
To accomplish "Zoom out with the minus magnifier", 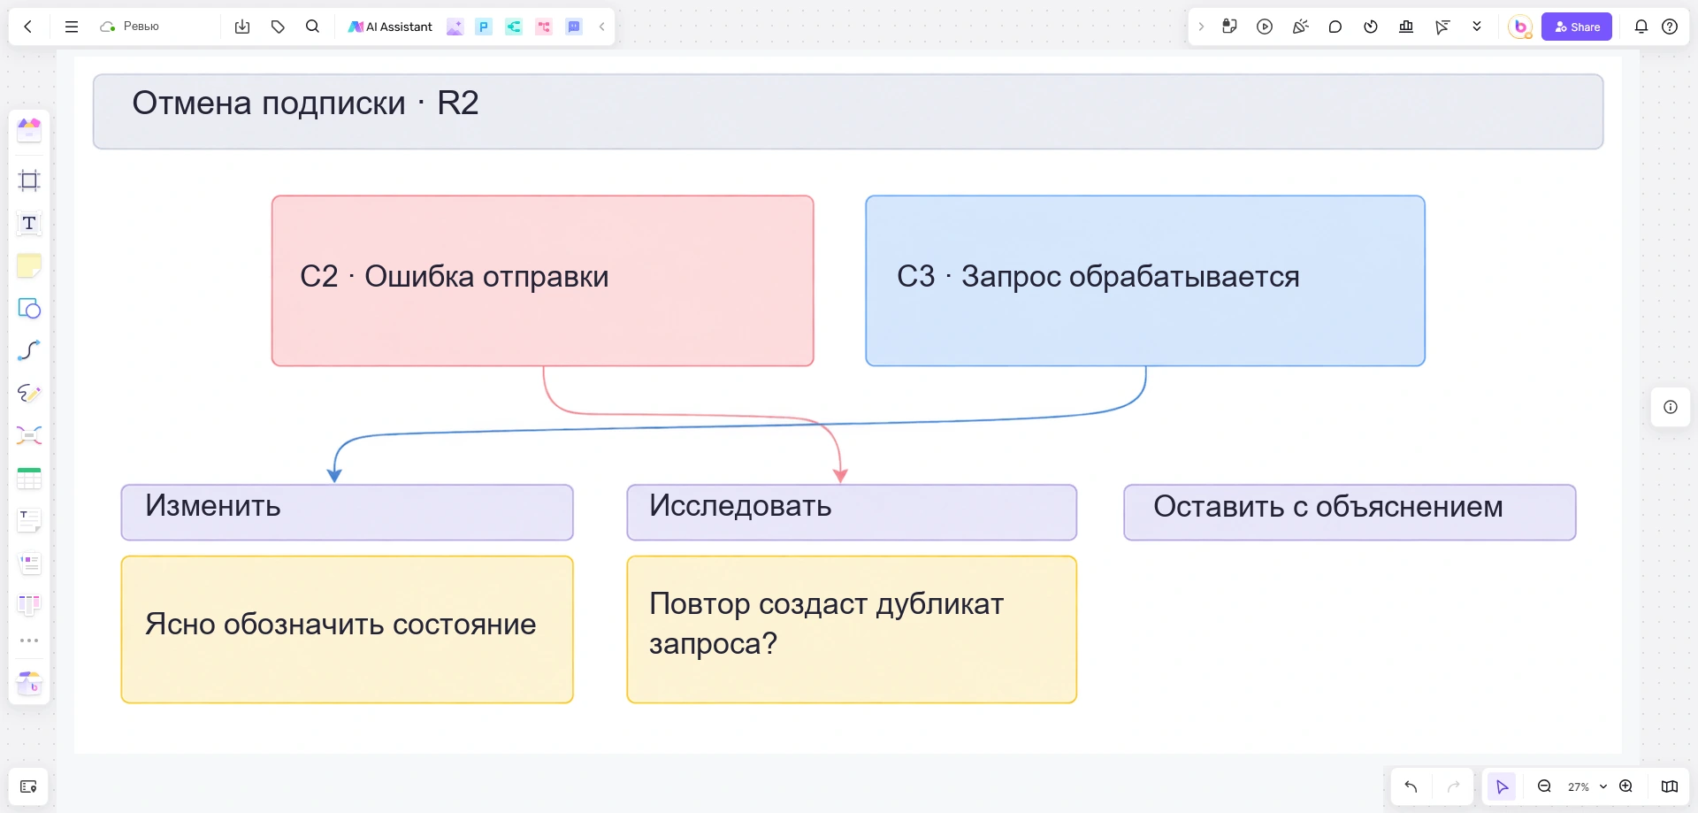I will [1545, 786].
